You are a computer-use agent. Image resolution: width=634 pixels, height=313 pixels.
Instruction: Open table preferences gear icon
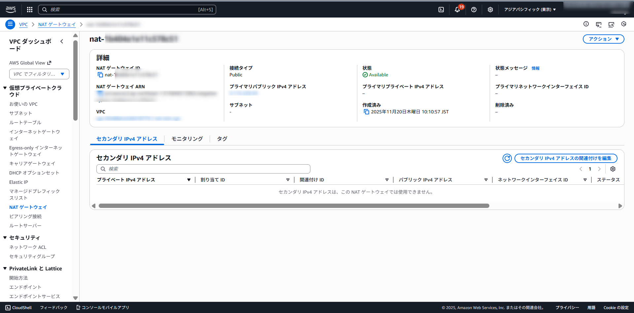click(613, 169)
